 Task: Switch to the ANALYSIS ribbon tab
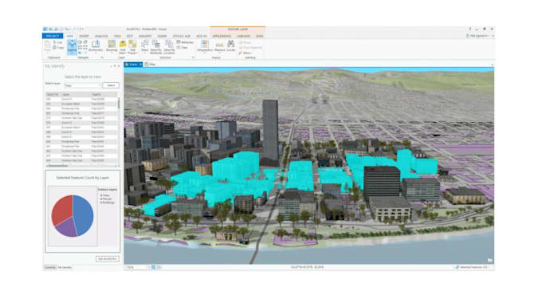101,36
